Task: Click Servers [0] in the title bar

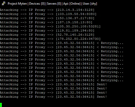Action: [54, 4]
